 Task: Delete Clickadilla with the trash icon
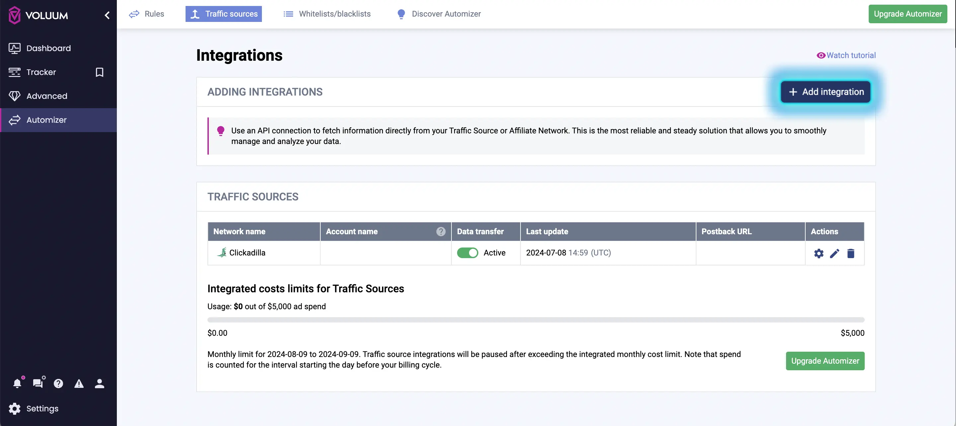(x=851, y=253)
